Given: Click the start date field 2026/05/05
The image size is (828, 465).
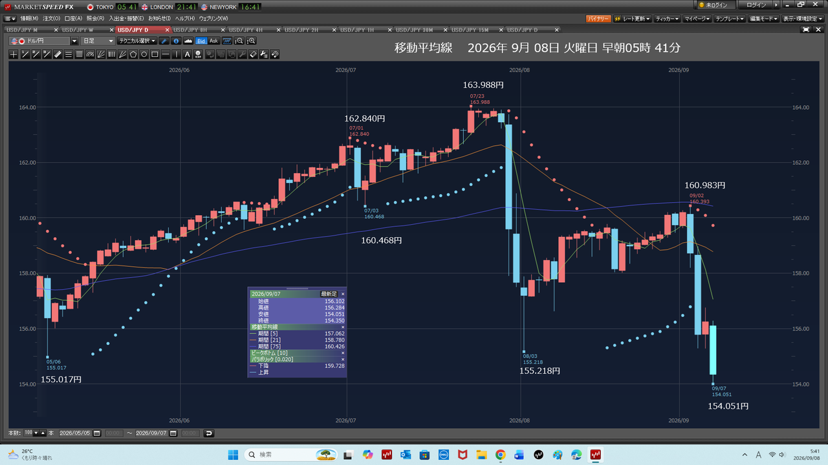Looking at the screenshot, I should click(x=74, y=433).
